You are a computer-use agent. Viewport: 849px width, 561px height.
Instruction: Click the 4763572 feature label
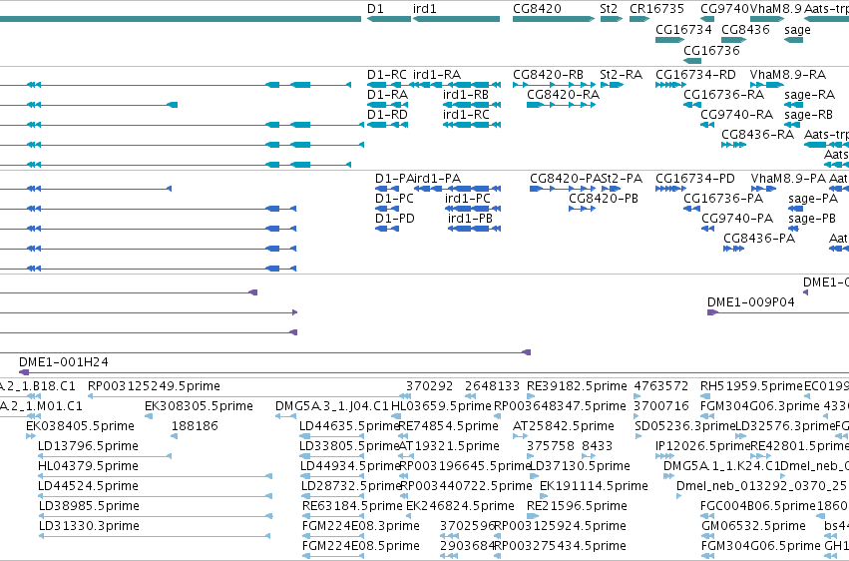click(660, 386)
